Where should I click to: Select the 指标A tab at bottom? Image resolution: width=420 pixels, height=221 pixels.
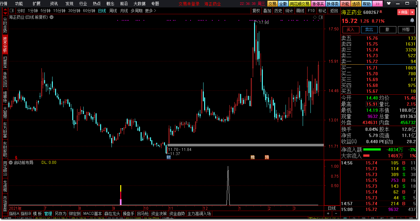14,214
